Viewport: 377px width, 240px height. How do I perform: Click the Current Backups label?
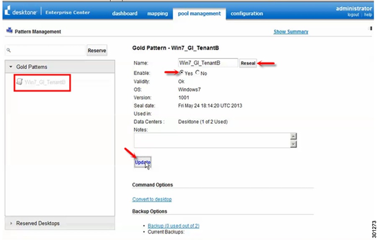pos(166,232)
